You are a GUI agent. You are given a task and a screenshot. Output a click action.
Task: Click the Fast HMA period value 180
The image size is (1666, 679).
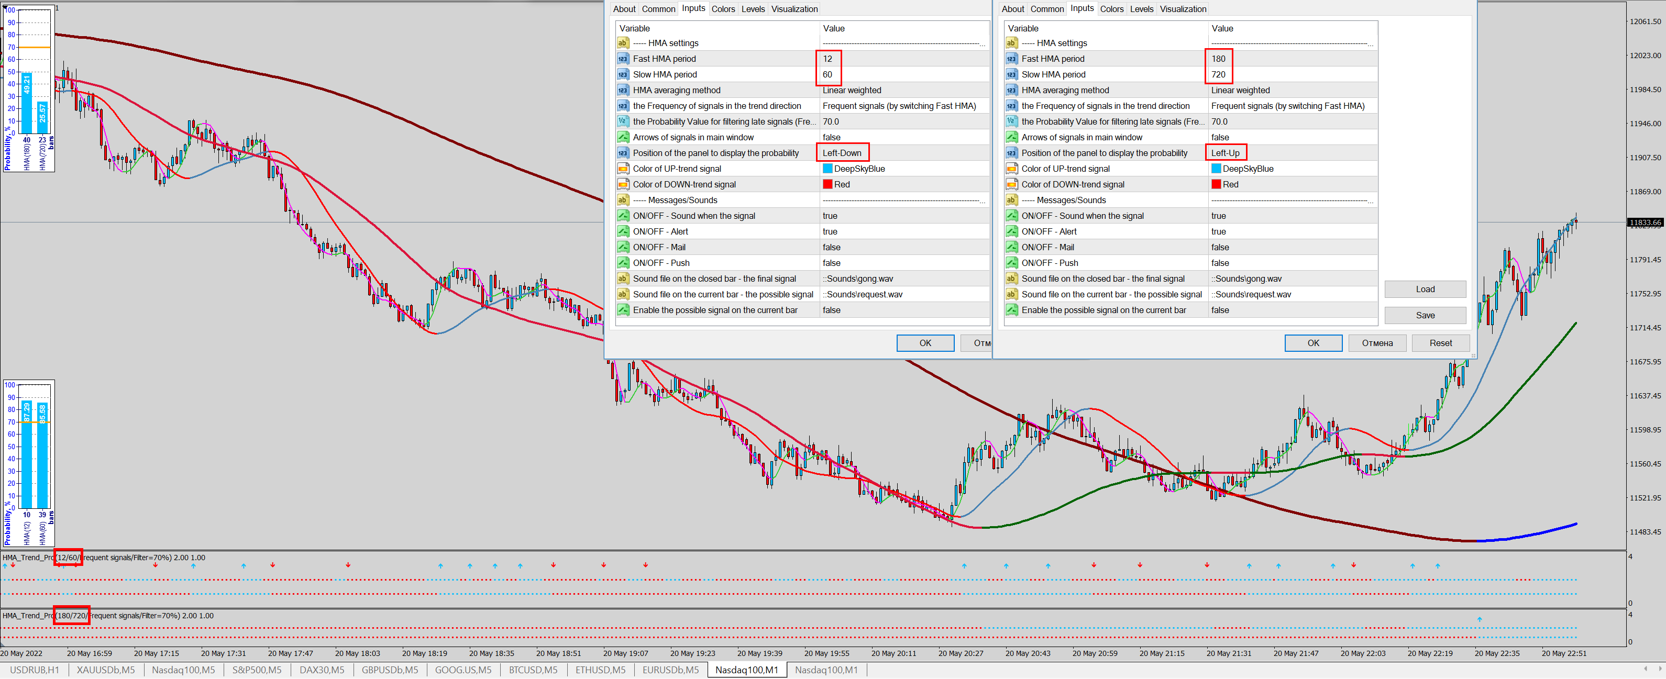pos(1218,59)
